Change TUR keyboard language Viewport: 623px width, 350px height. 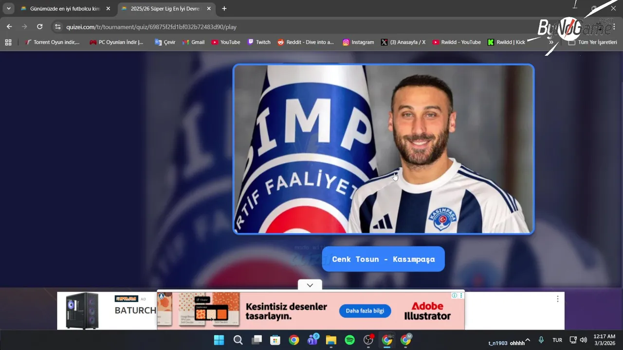point(557,340)
